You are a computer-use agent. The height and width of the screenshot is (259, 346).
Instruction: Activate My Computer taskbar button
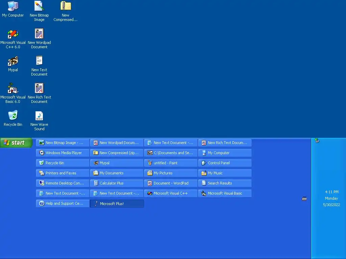click(x=225, y=153)
